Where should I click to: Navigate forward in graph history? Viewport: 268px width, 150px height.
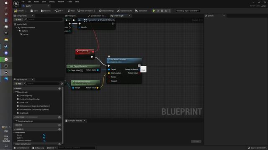tap(79, 20)
